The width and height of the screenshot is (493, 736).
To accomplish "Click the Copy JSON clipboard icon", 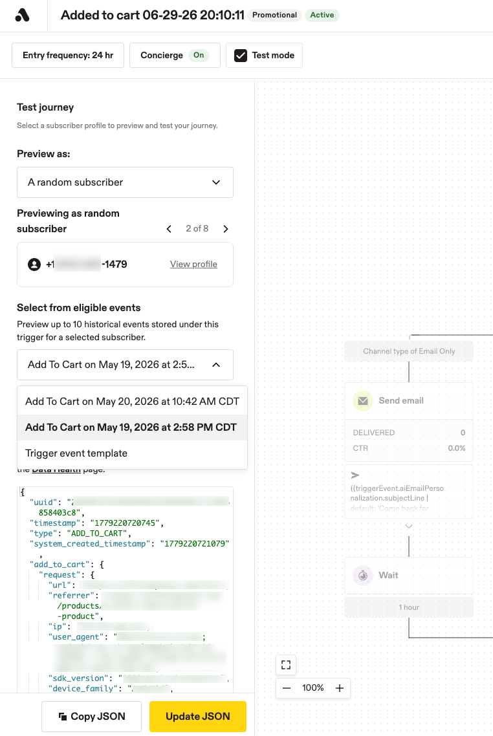I will [63, 717].
